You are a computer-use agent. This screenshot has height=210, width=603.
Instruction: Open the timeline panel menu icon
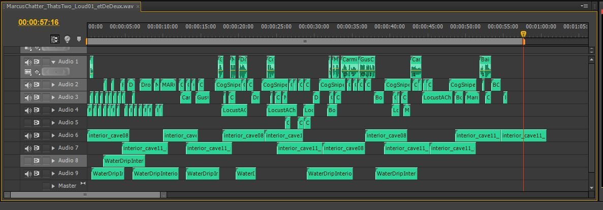pos(584,6)
